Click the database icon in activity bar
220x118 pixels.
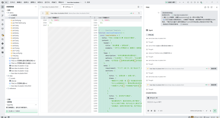(3, 52)
